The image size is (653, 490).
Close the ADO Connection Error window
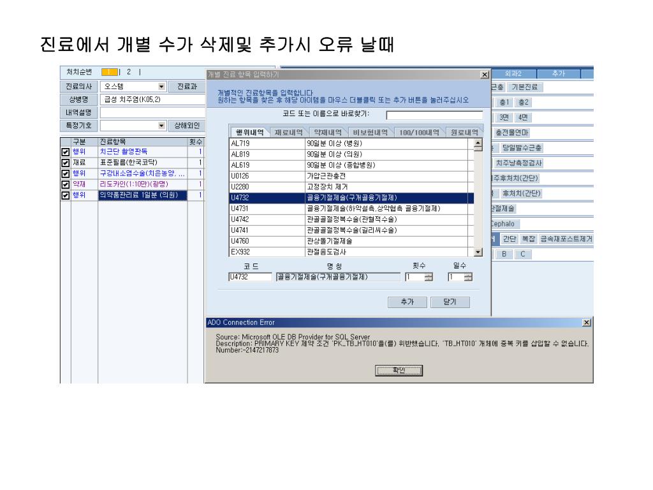[x=587, y=322]
